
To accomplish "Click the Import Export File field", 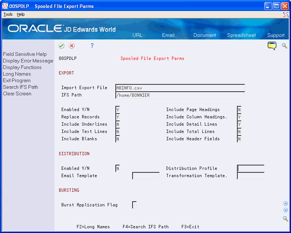I will (180, 88).
